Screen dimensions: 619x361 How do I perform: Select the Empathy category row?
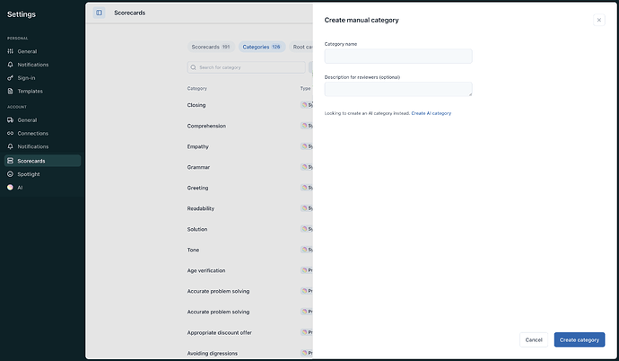[x=197, y=146]
